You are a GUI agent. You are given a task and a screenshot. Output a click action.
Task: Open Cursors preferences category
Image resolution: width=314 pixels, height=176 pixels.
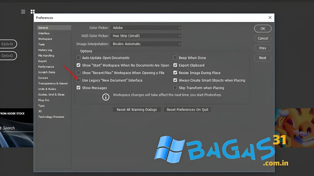click(x=43, y=78)
